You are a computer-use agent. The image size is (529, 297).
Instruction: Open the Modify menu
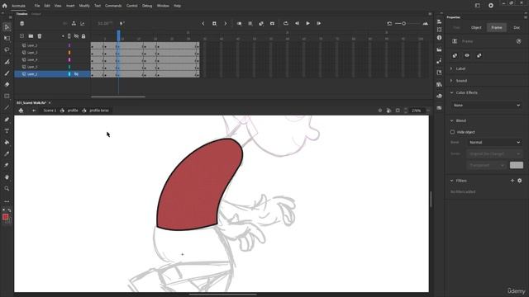pyautogui.click(x=84, y=6)
